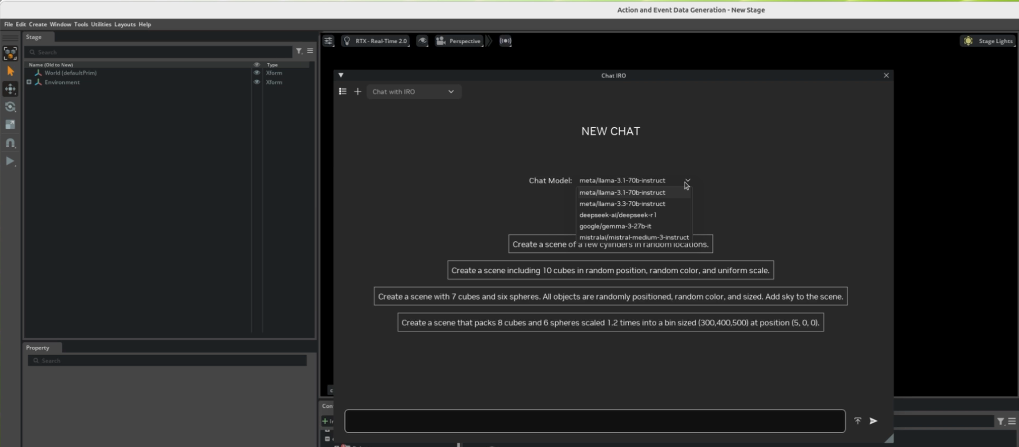Grab the Chat IRO window resize corner

pos(889,438)
